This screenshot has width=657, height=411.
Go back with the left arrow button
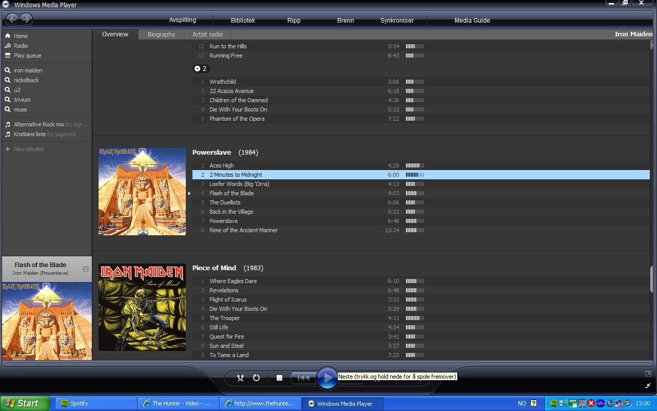pyautogui.click(x=12, y=20)
